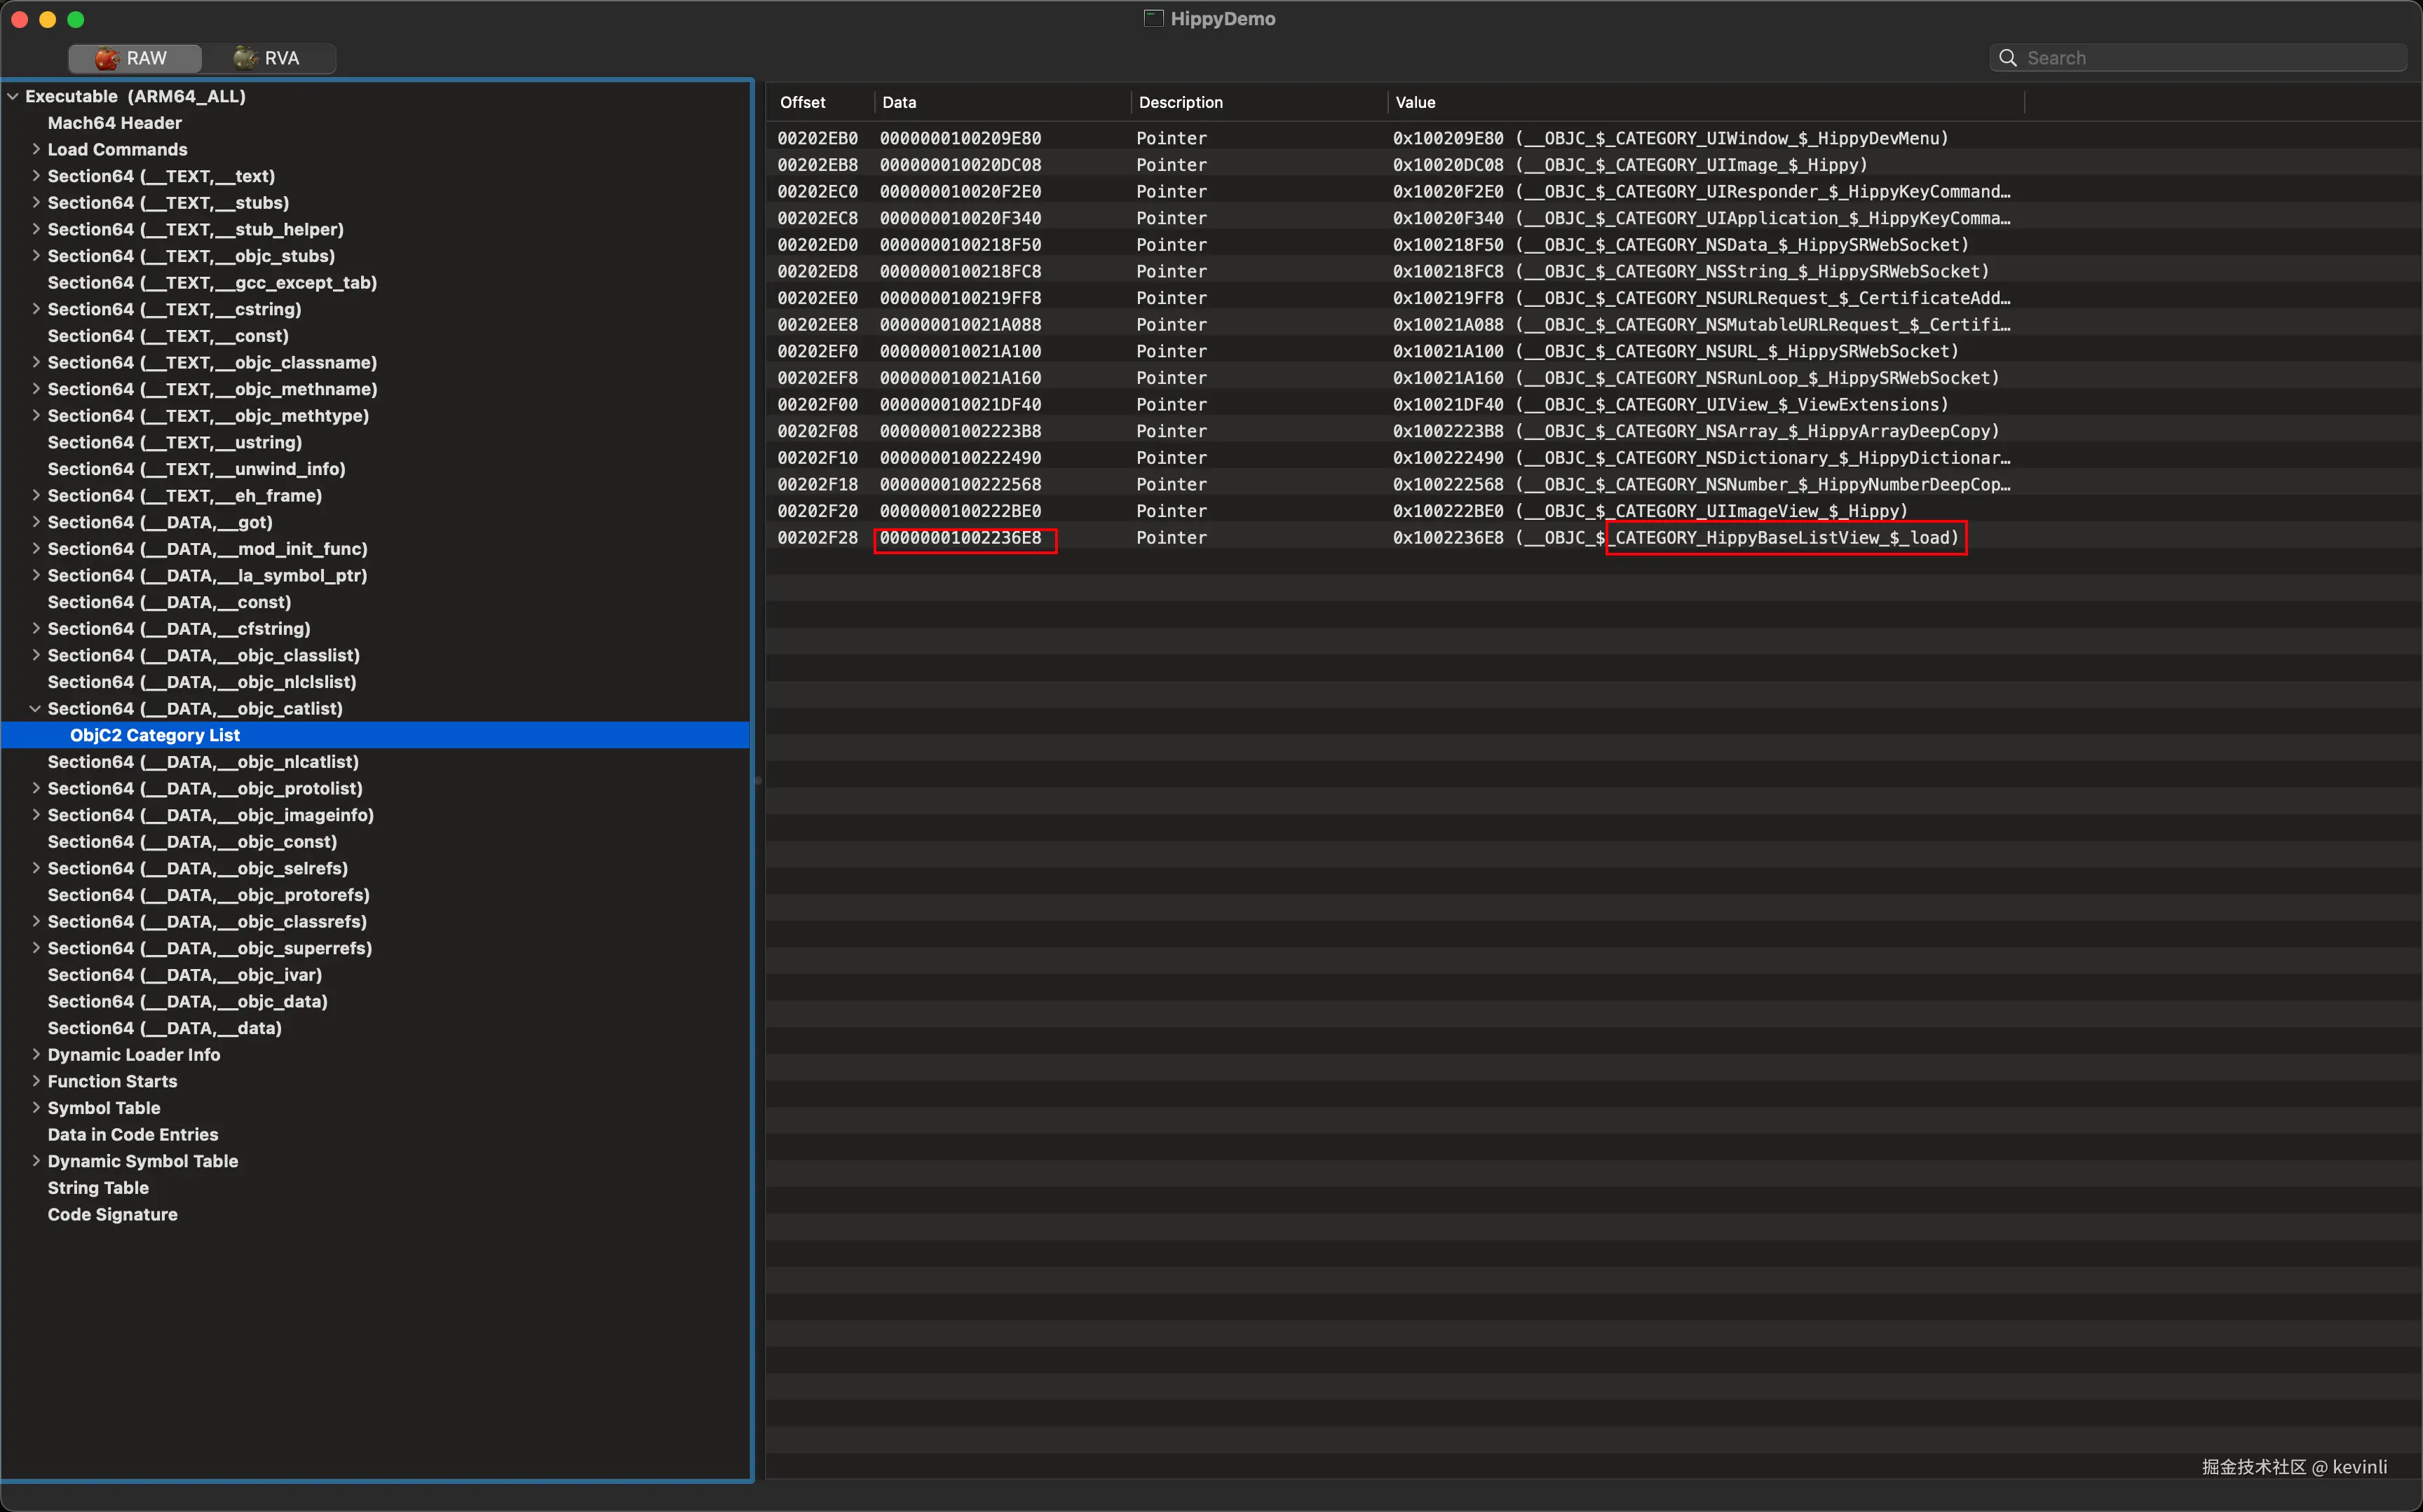The width and height of the screenshot is (2423, 1512).
Task: Click the Offset column header
Action: 802,102
